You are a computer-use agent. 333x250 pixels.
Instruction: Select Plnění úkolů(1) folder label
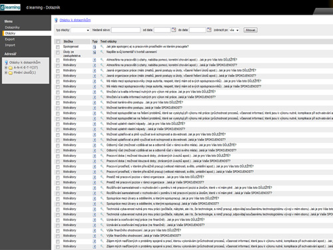coord(25,72)
